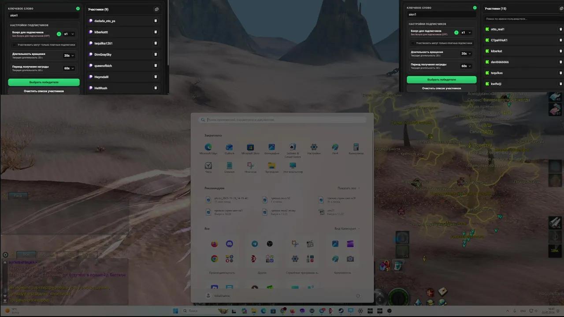Click the Start menu search box
Viewport: 564px width, 317px height.
(282, 120)
